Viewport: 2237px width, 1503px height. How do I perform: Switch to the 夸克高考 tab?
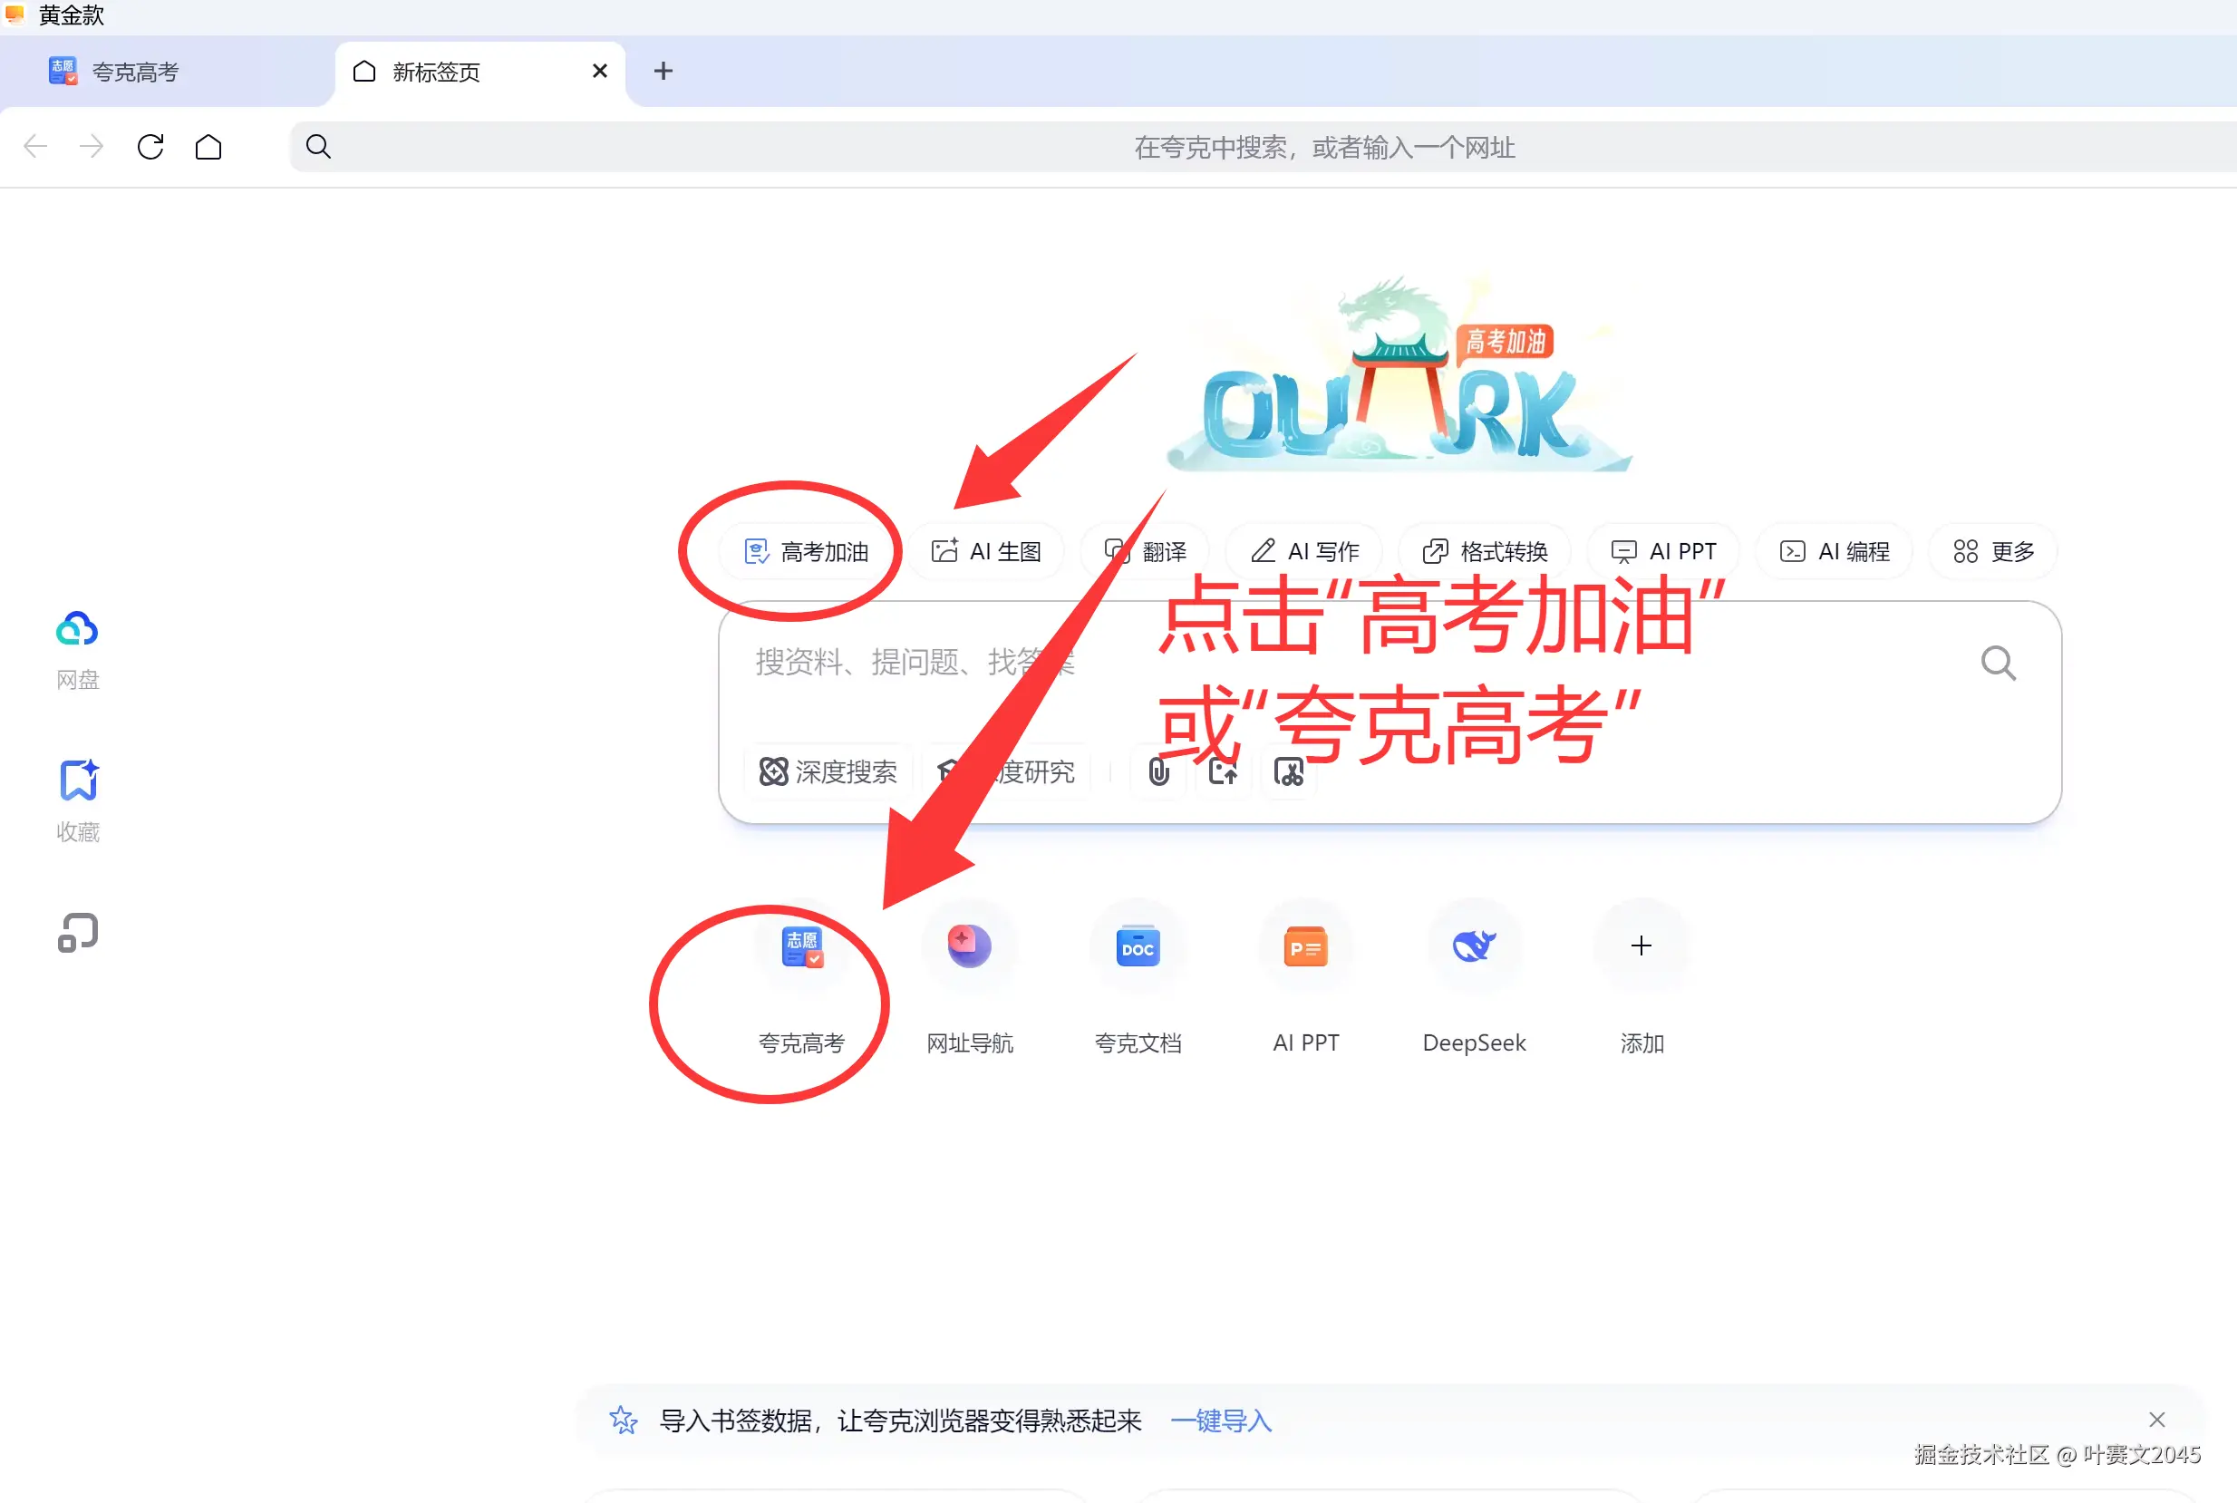coord(134,72)
